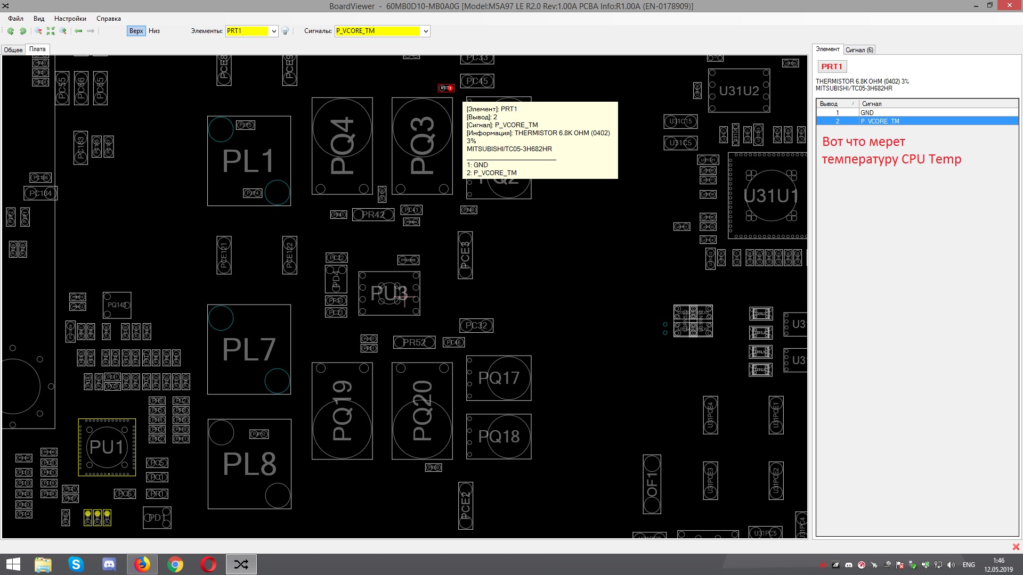
Task: Click the lightbulb highlight icon
Action: [285, 31]
